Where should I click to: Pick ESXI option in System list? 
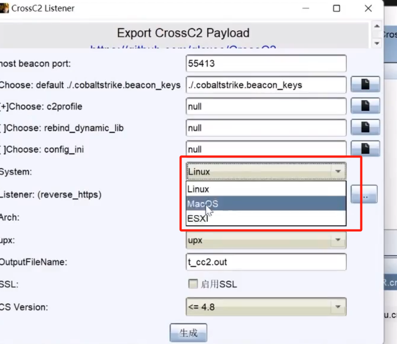(x=266, y=218)
